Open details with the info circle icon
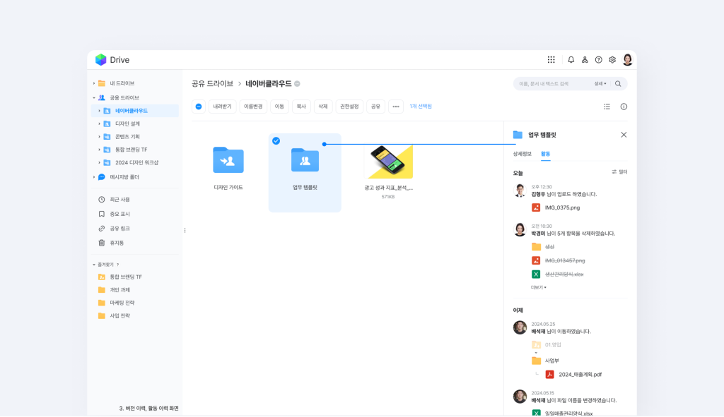The image size is (724, 417). point(623,107)
